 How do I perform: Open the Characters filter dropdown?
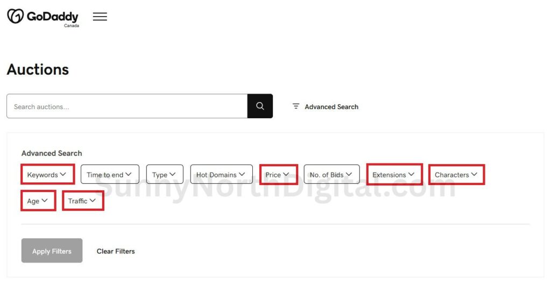coord(456,174)
